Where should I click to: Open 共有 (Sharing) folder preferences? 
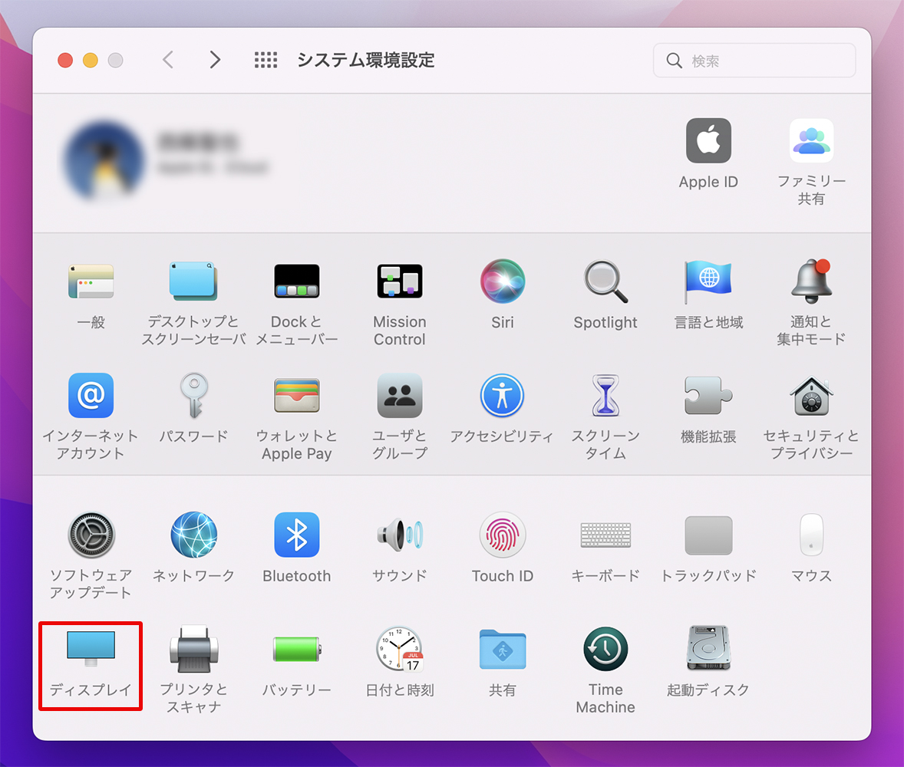pyautogui.click(x=503, y=649)
